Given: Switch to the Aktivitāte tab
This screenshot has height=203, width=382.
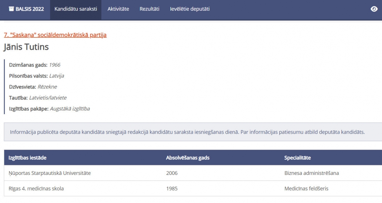Looking at the screenshot, I should [118, 9].
